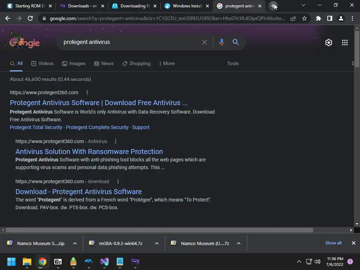Image resolution: width=360 pixels, height=270 pixels.
Task: Expand options for Namco Museum 5 zip download
Action: [75, 243]
